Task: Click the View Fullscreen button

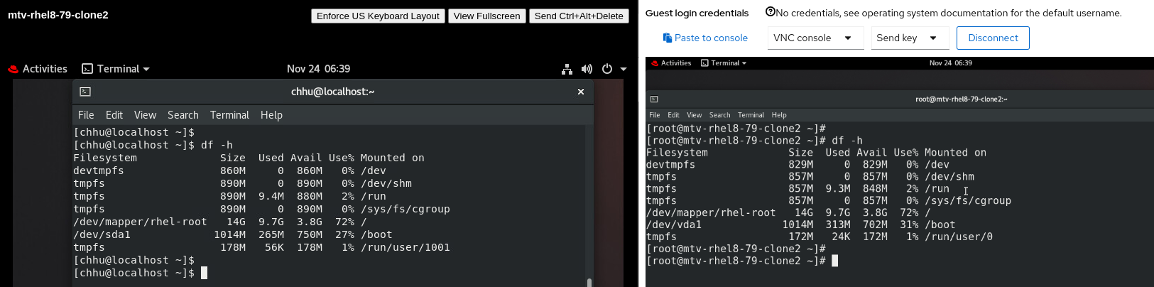Action: 486,16
